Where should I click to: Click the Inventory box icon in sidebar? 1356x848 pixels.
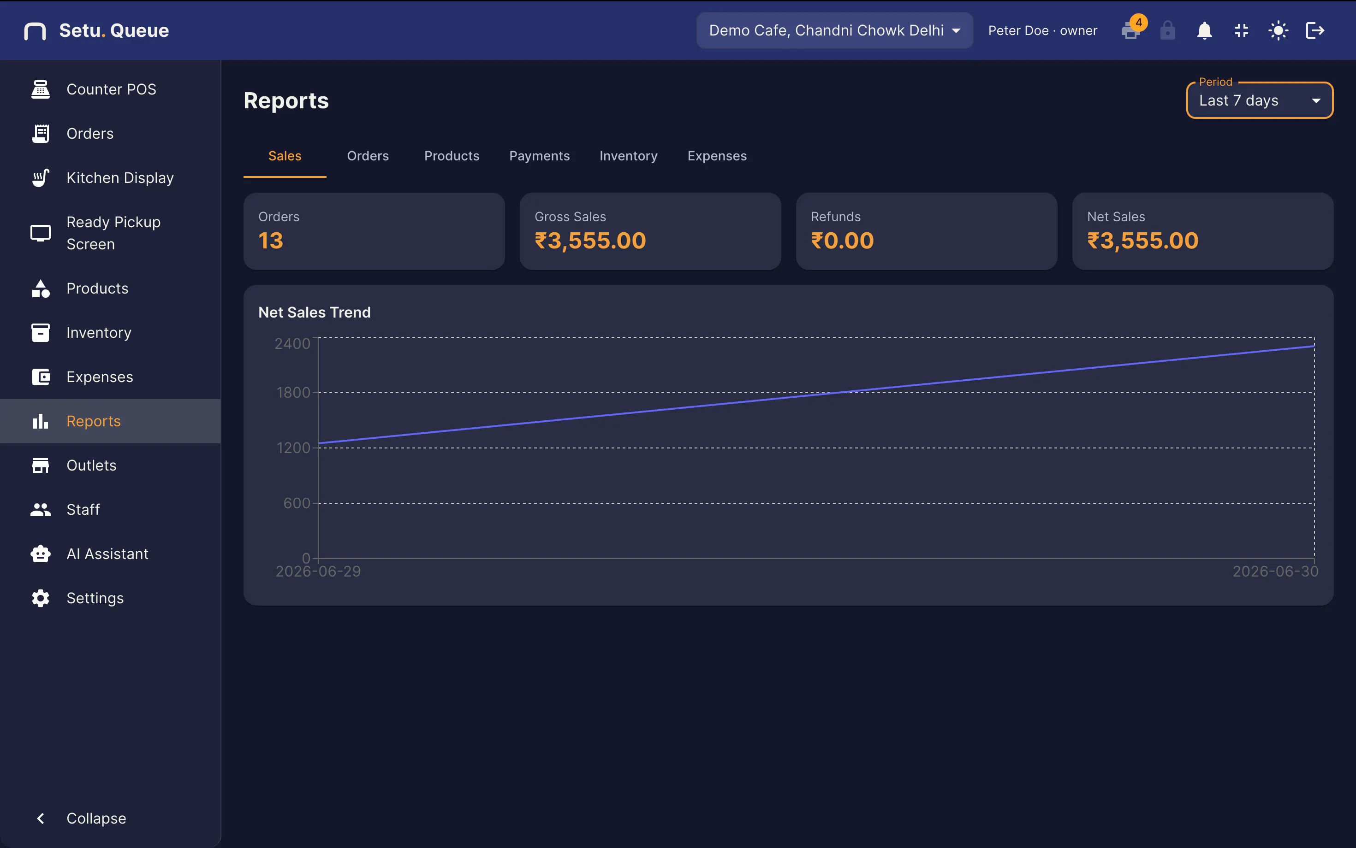pos(41,333)
